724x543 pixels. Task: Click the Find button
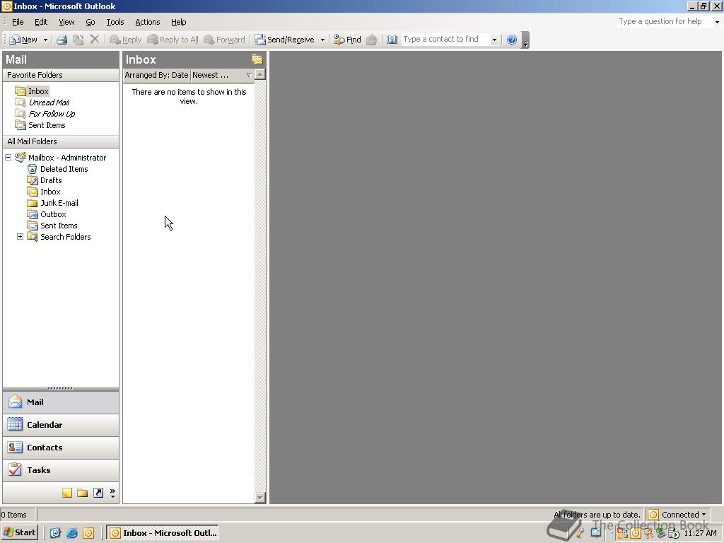click(x=347, y=40)
